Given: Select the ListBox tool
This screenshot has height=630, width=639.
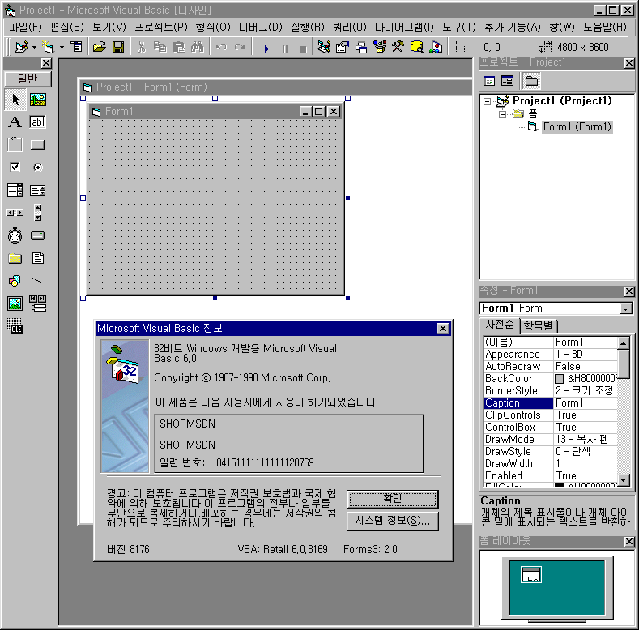Looking at the screenshot, I should [38, 190].
